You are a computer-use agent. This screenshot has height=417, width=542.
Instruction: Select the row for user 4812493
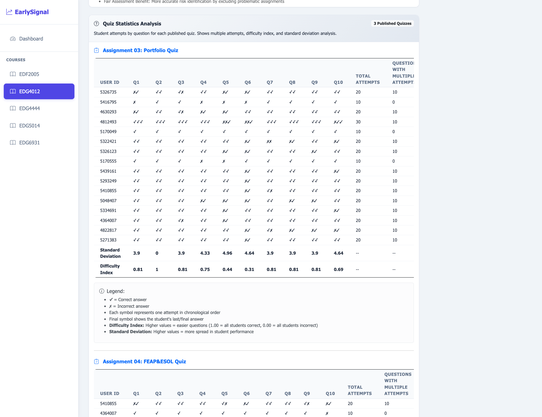pos(108,122)
